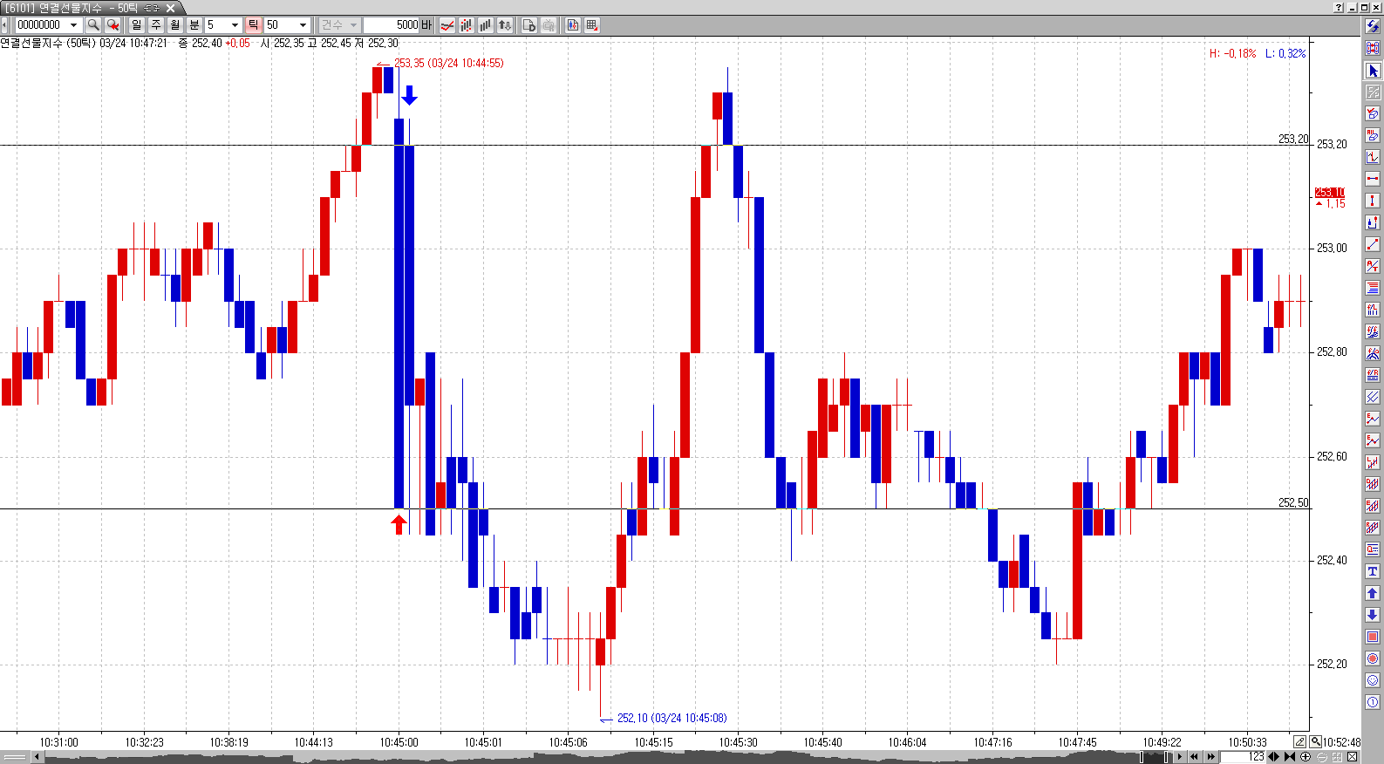Image resolution: width=1384 pixels, height=764 pixels.
Task: Pick the text annotation T tool
Action: tap(1373, 571)
